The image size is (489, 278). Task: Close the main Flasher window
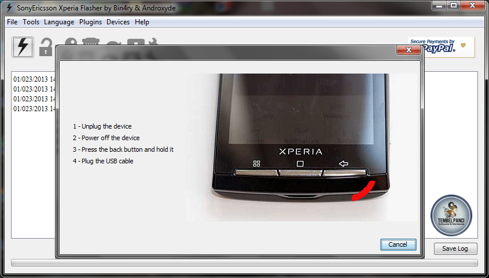pyautogui.click(x=473, y=5)
